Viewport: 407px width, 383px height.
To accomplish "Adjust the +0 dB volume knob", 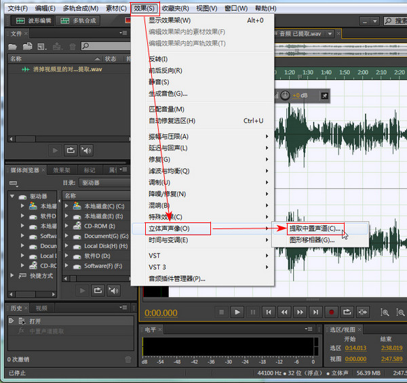I will pos(285,96).
